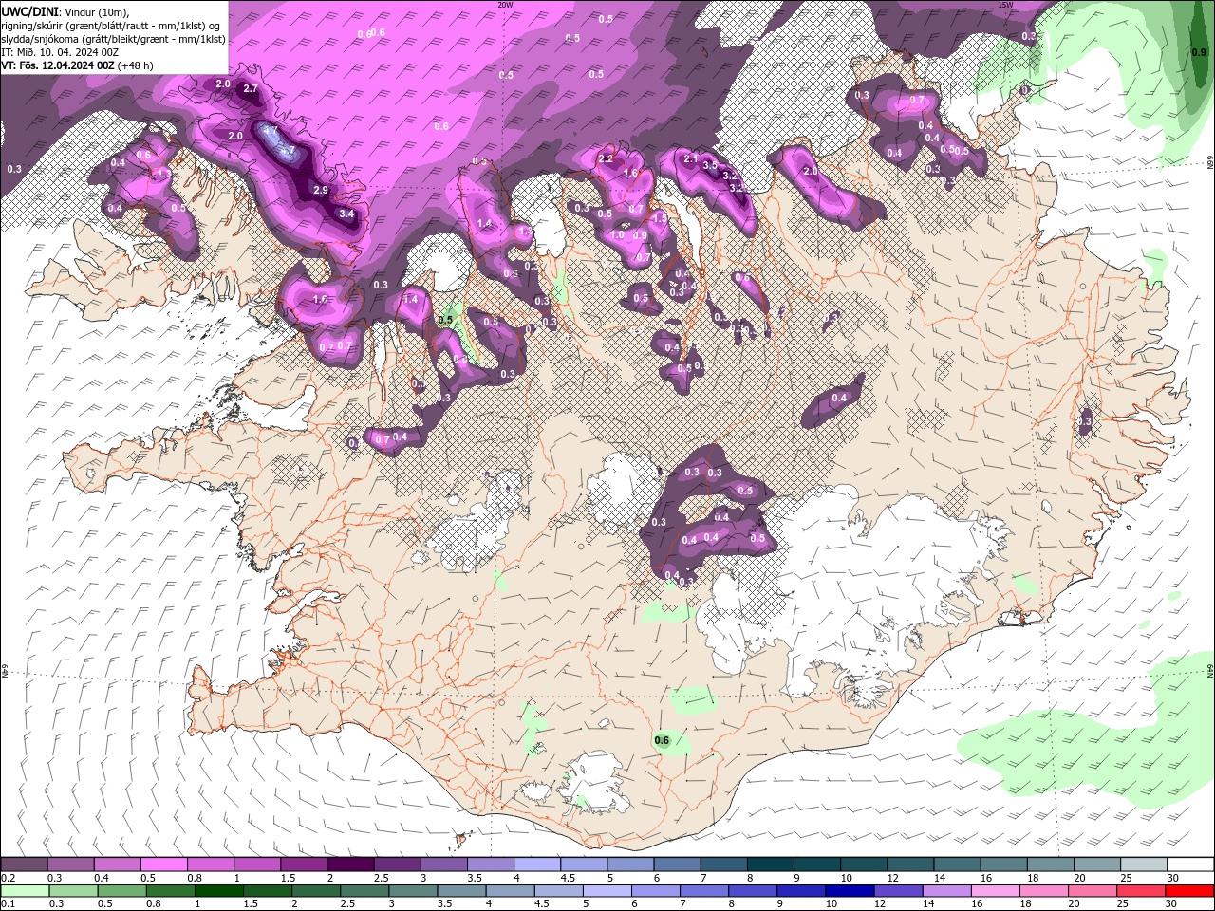Viewport: 1215px width, 911px height.
Task: Pick the bright red rain swatch labeled 30
Action: coord(1188,890)
